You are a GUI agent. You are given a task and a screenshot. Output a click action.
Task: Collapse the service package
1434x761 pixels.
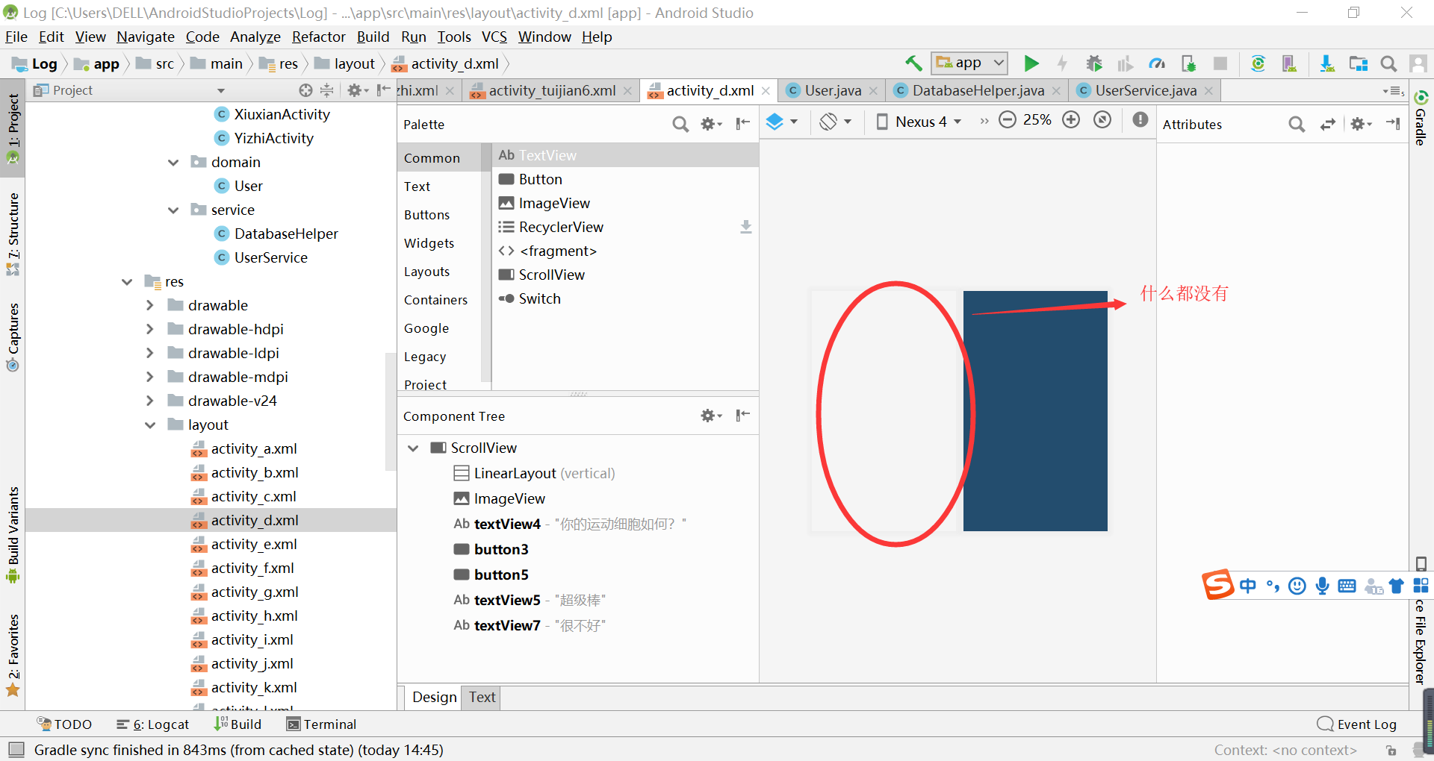173,210
